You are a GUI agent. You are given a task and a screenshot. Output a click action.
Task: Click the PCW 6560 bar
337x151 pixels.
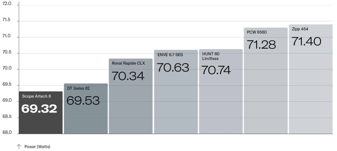(x=266, y=81)
